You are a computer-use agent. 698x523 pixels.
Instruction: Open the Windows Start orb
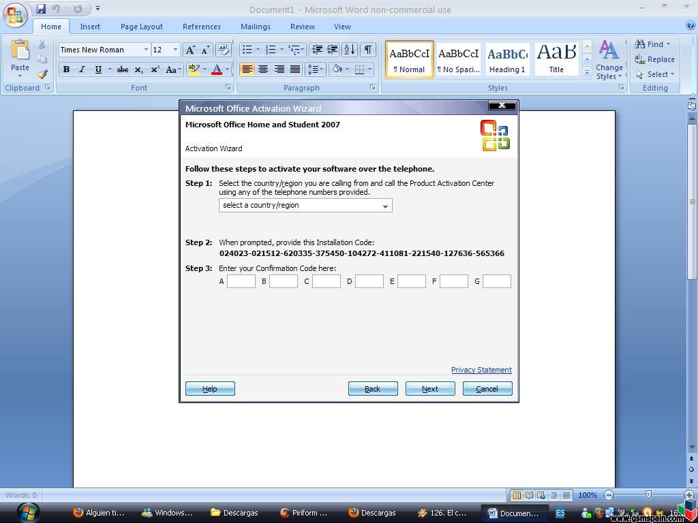coord(28,512)
